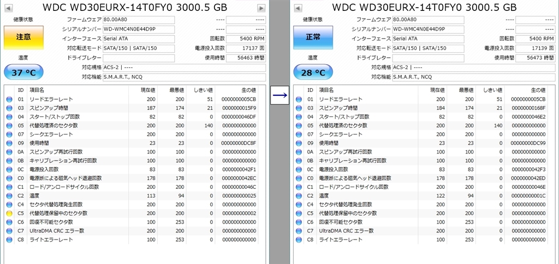Select raw value 0000000046DF
The width and height of the screenshot is (559, 264).
click(239, 117)
